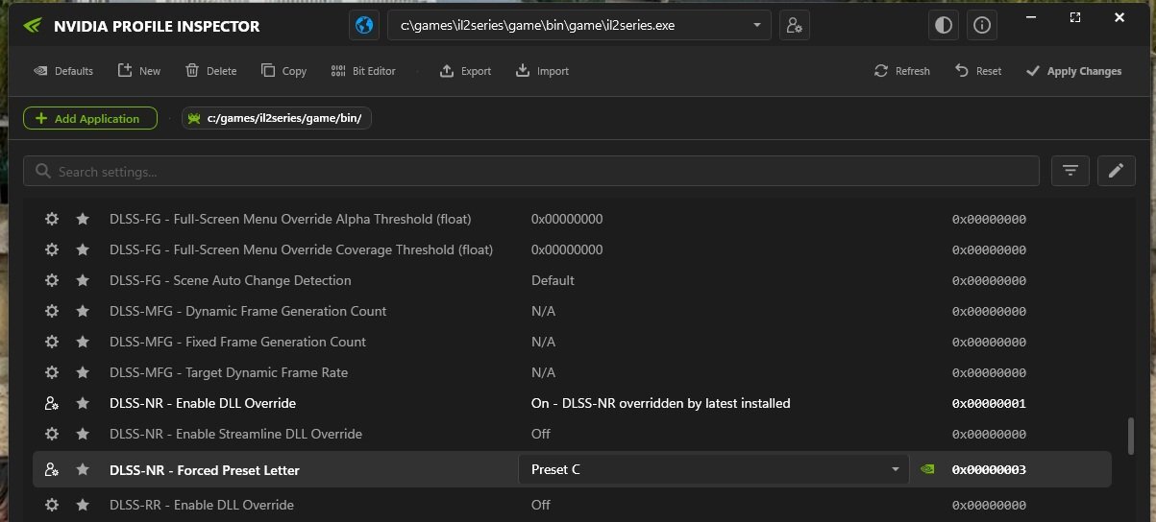The height and width of the screenshot is (522, 1156).
Task: Click the NVIDIA logo in title bar
Action: tap(32, 26)
